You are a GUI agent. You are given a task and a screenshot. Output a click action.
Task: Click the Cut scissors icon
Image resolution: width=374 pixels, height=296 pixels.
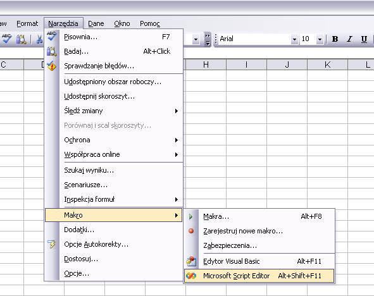point(39,39)
